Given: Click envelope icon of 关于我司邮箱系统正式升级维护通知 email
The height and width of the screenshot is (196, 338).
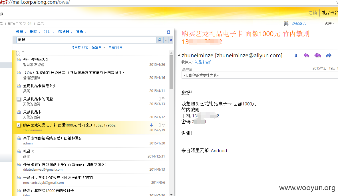Looking at the screenshot, I should click(19, 138).
